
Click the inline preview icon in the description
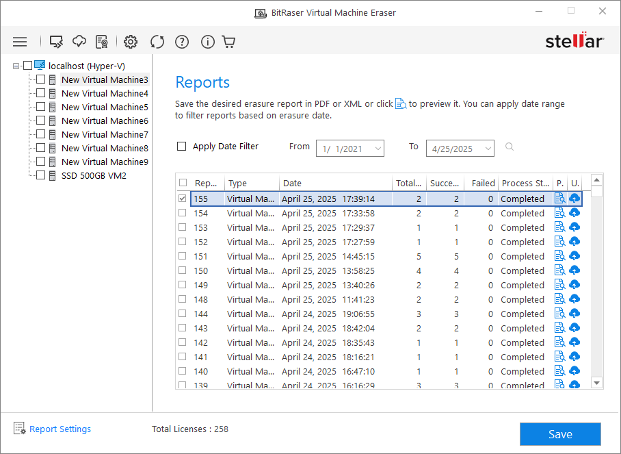[x=401, y=104]
